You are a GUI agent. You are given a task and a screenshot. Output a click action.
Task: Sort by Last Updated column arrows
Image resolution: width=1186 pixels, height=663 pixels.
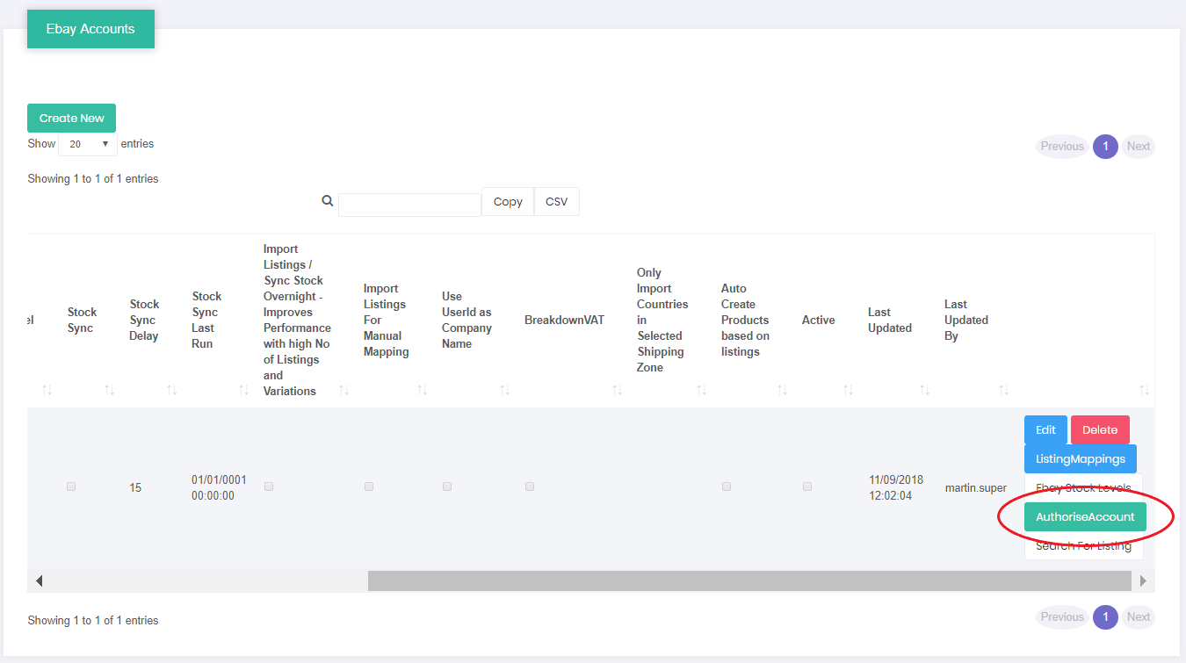[925, 389]
